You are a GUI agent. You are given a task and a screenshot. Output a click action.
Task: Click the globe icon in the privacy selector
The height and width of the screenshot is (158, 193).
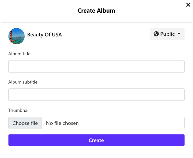click(x=156, y=34)
